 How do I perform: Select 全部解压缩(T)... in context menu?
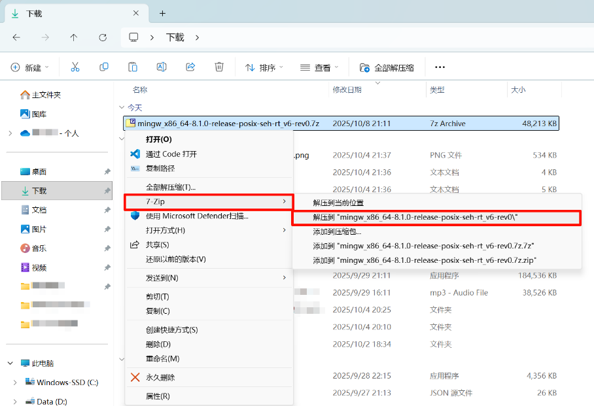pos(209,187)
